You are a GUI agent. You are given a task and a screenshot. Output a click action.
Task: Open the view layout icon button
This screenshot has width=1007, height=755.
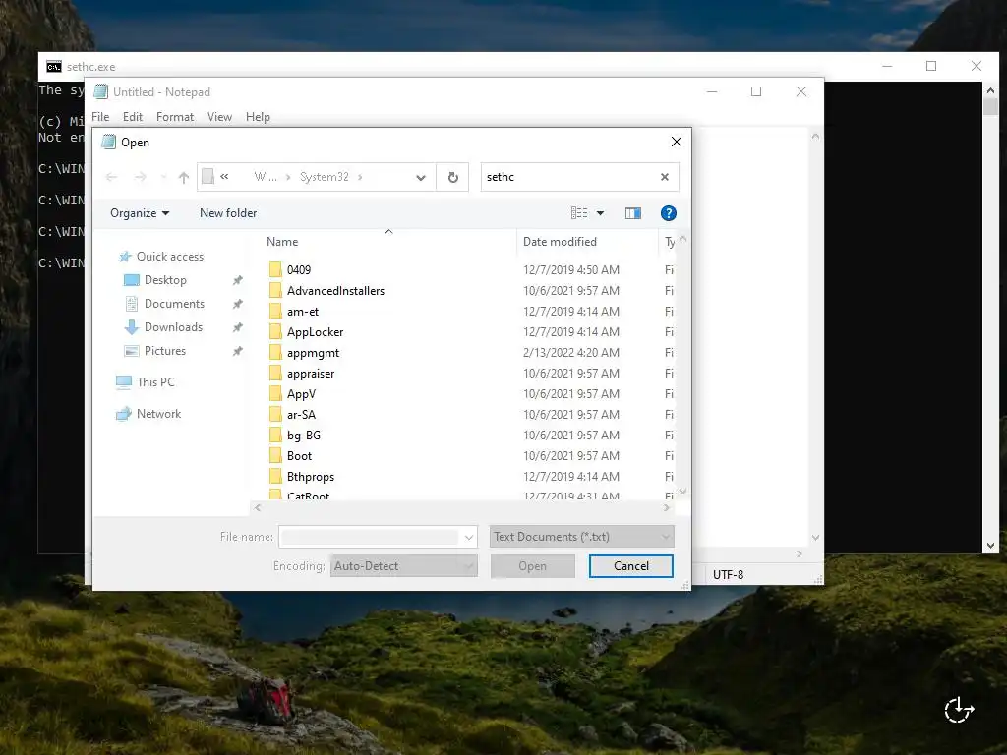click(x=579, y=213)
